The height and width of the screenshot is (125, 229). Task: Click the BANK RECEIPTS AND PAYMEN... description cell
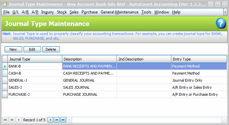pos(89,66)
